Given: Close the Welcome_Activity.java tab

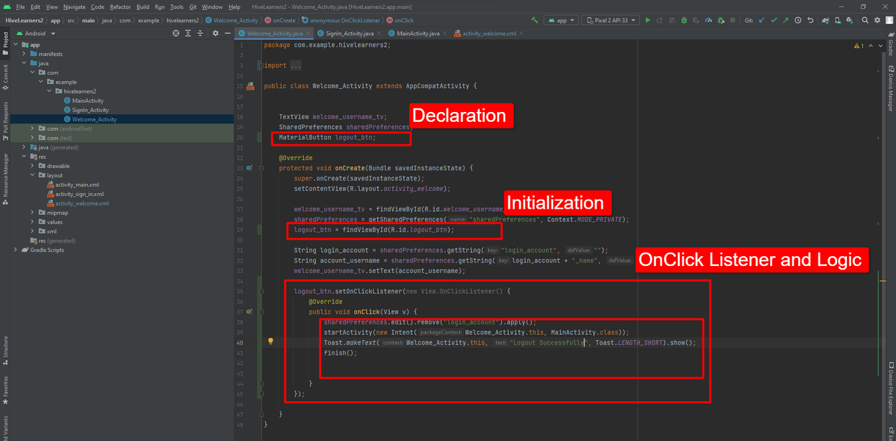Looking at the screenshot, I should [x=307, y=33].
